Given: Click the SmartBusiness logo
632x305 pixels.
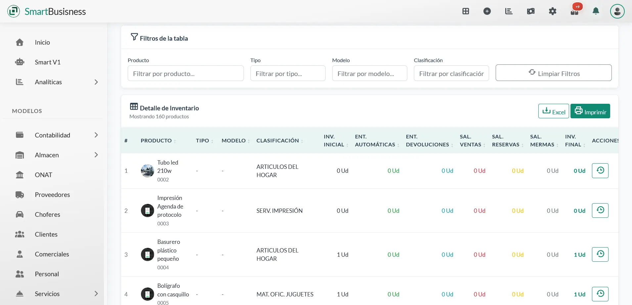Looking at the screenshot, I should click(x=47, y=11).
